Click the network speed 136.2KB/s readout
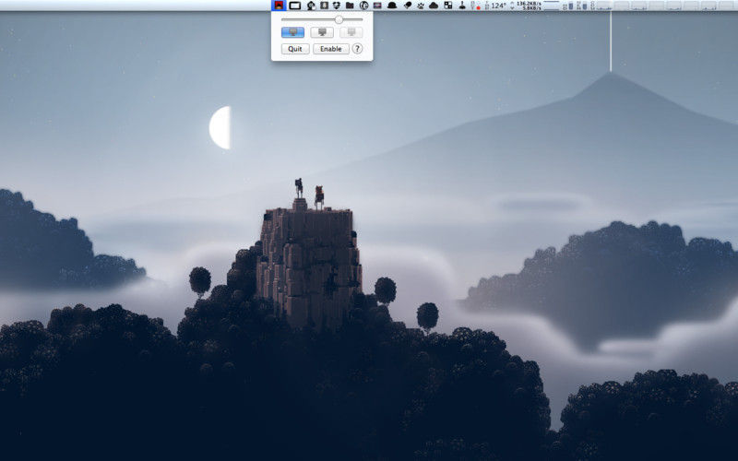Screen dimensions: 738x461 529,6
